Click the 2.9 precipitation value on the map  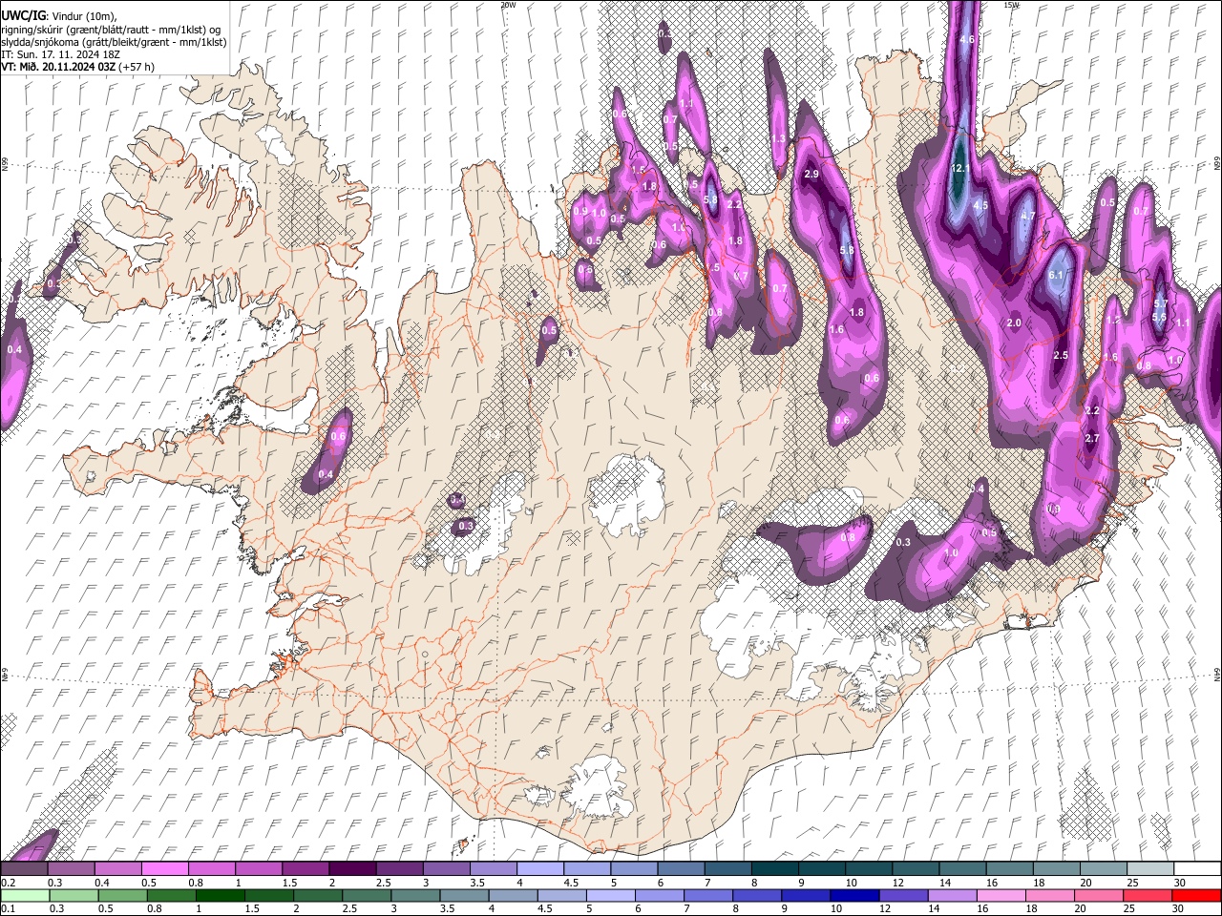tap(812, 175)
